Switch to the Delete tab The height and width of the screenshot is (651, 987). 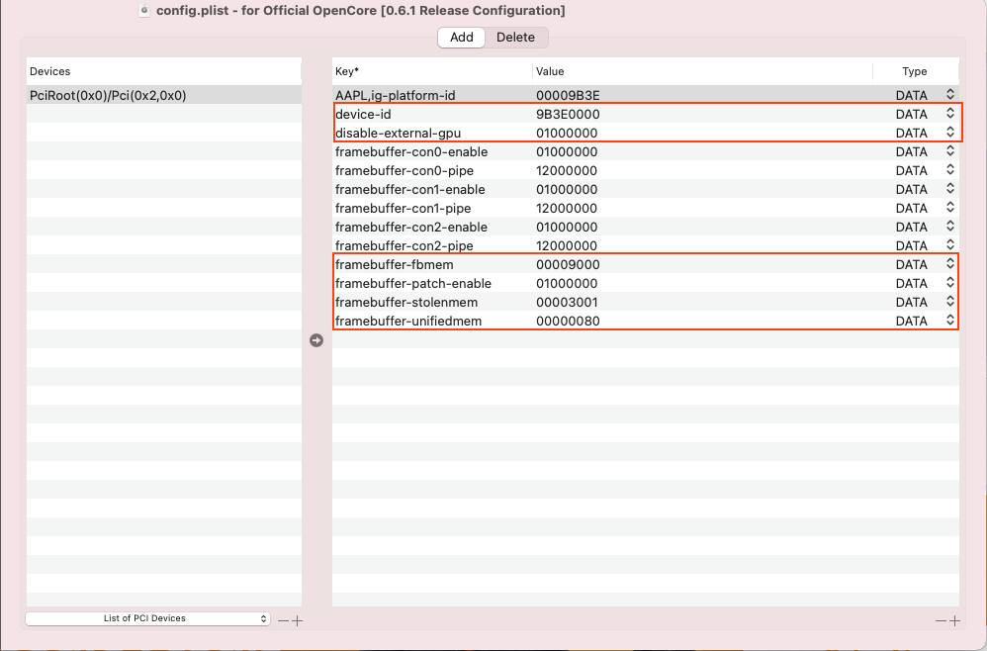point(515,38)
